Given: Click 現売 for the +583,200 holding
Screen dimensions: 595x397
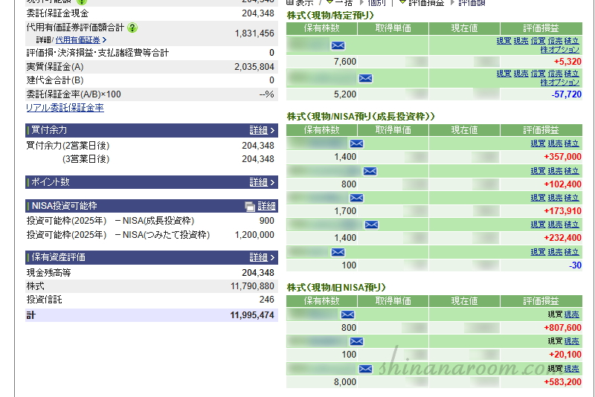Looking at the screenshot, I should click(572, 369).
